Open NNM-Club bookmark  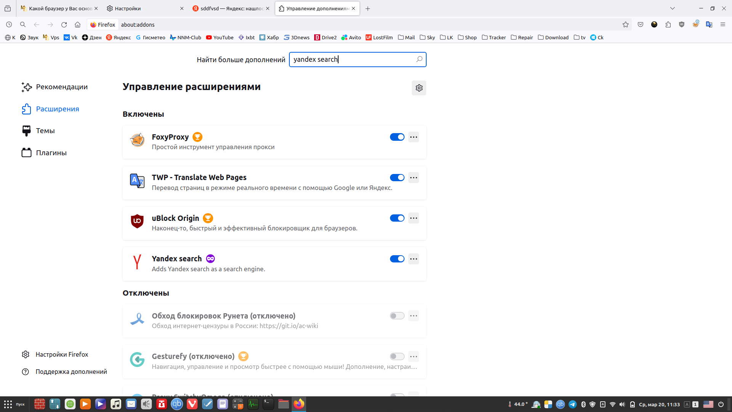(x=186, y=37)
